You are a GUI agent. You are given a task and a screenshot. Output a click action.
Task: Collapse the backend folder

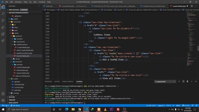click(x=19, y=36)
